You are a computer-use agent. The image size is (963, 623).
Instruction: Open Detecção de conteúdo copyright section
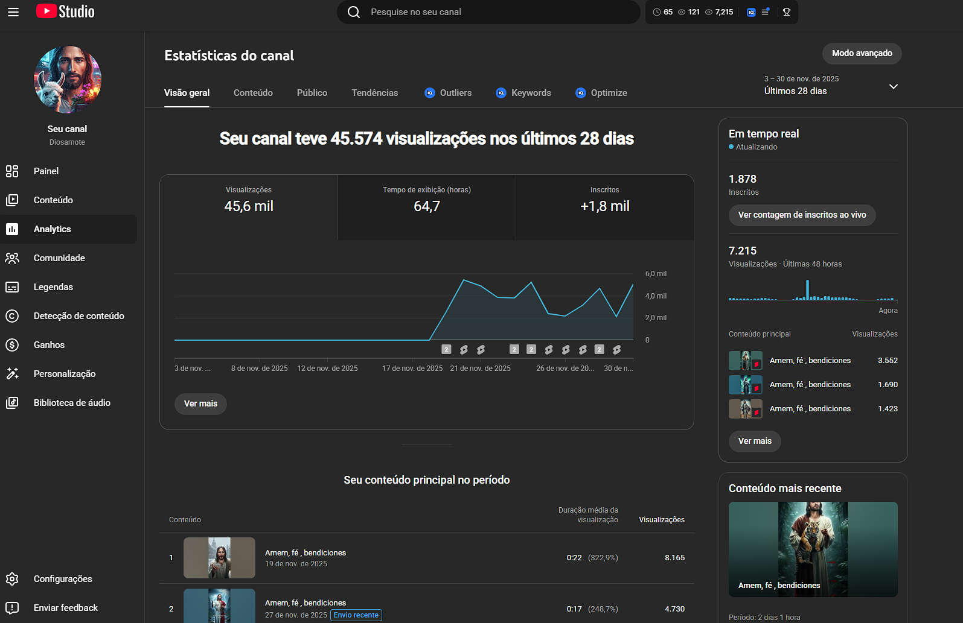(78, 316)
